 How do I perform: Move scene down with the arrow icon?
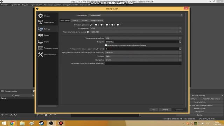click(x=15, y=115)
